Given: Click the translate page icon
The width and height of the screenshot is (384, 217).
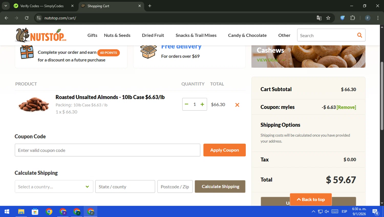Looking at the screenshot, I should [x=319, y=18].
